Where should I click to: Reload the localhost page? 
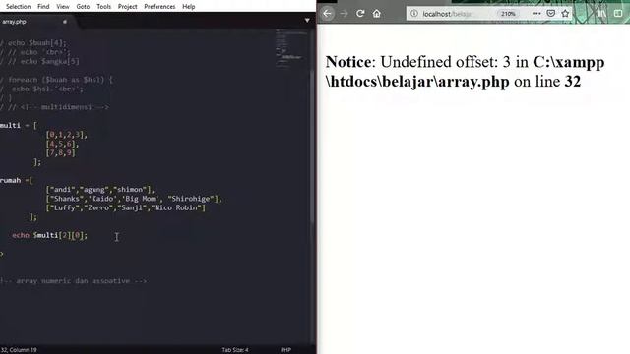360,13
